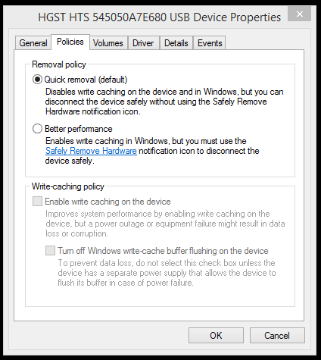This screenshot has width=321, height=360.
Task: Select Quick removal radio button
Action: [37, 80]
